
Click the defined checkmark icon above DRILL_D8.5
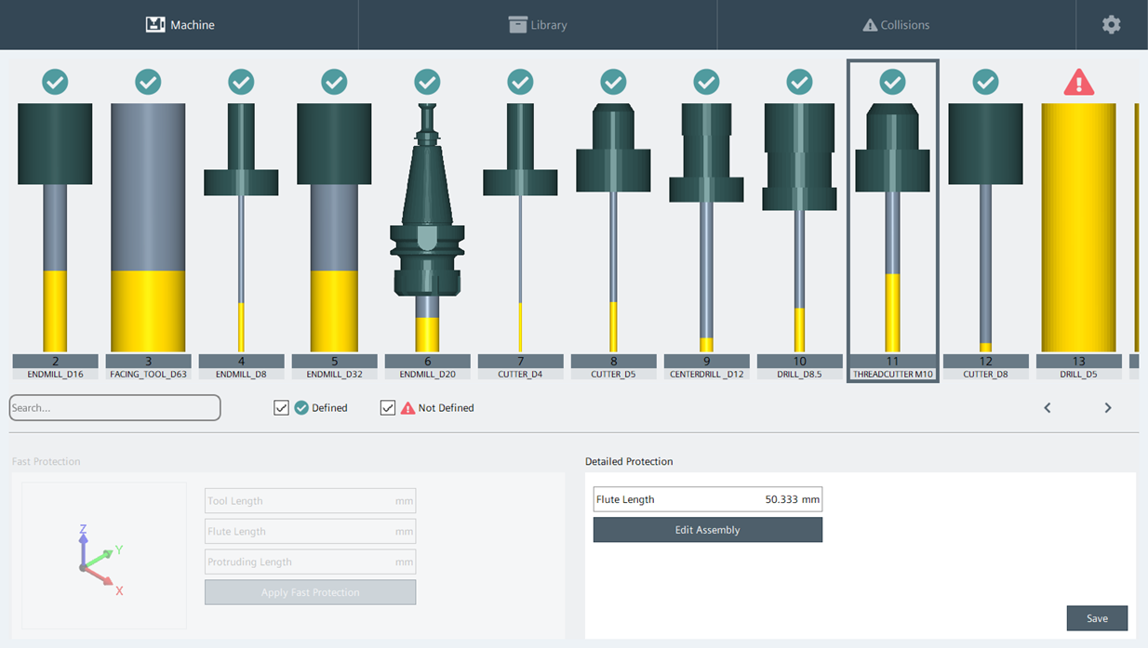799,82
